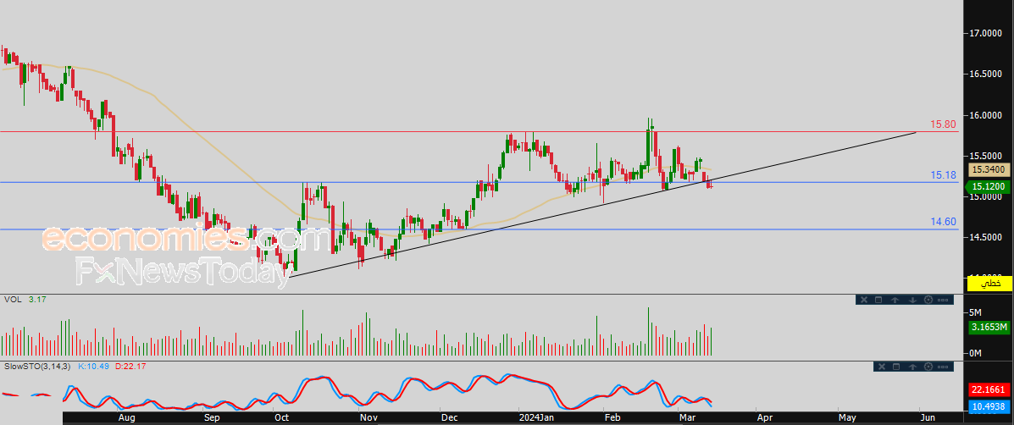Close the VOL indicator panel
The width and height of the screenshot is (1014, 425).
[x=863, y=300]
